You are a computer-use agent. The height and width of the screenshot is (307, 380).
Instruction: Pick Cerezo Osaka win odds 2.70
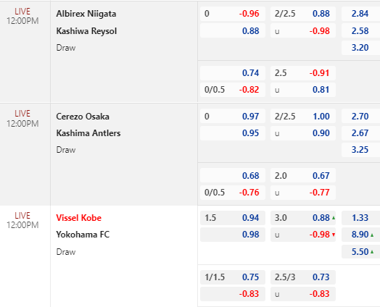point(360,117)
